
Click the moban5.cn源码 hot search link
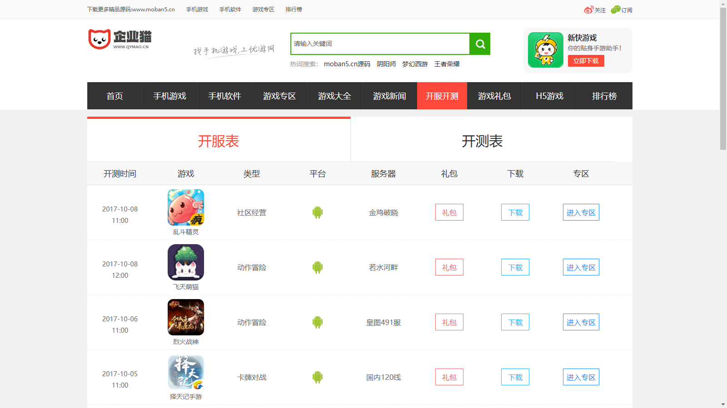point(347,64)
